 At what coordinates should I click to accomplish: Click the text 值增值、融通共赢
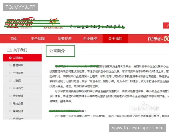pos(61,101)
